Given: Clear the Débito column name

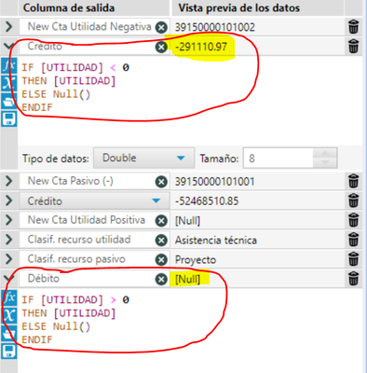Looking at the screenshot, I should pyautogui.click(x=161, y=279).
